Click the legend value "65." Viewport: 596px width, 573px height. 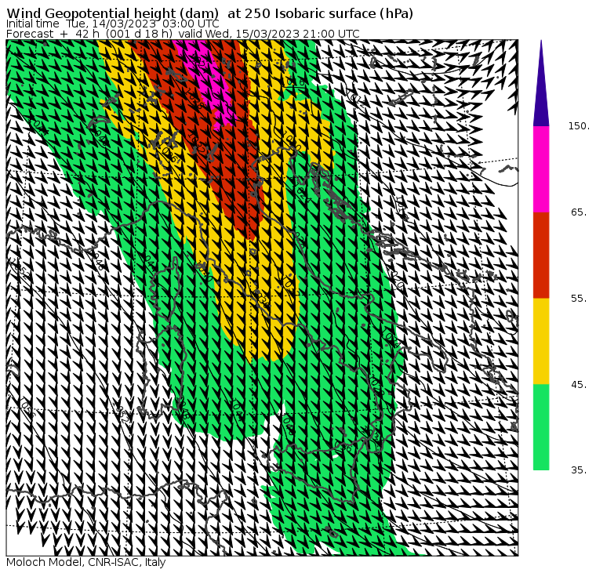coord(579,212)
